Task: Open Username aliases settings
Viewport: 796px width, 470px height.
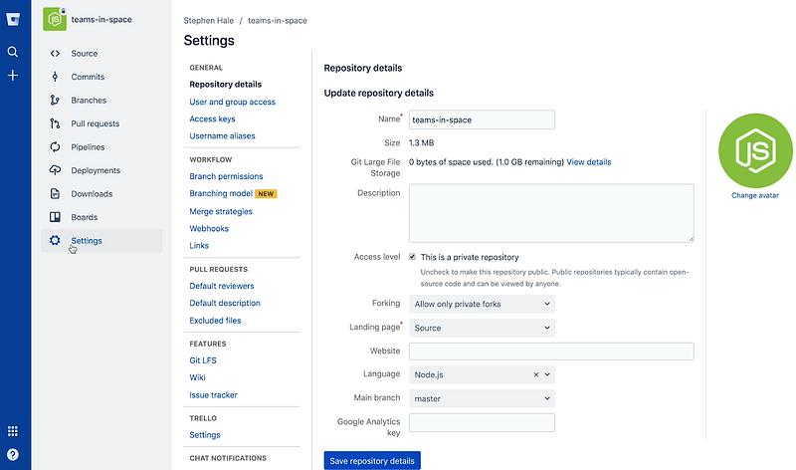Action: tap(222, 136)
